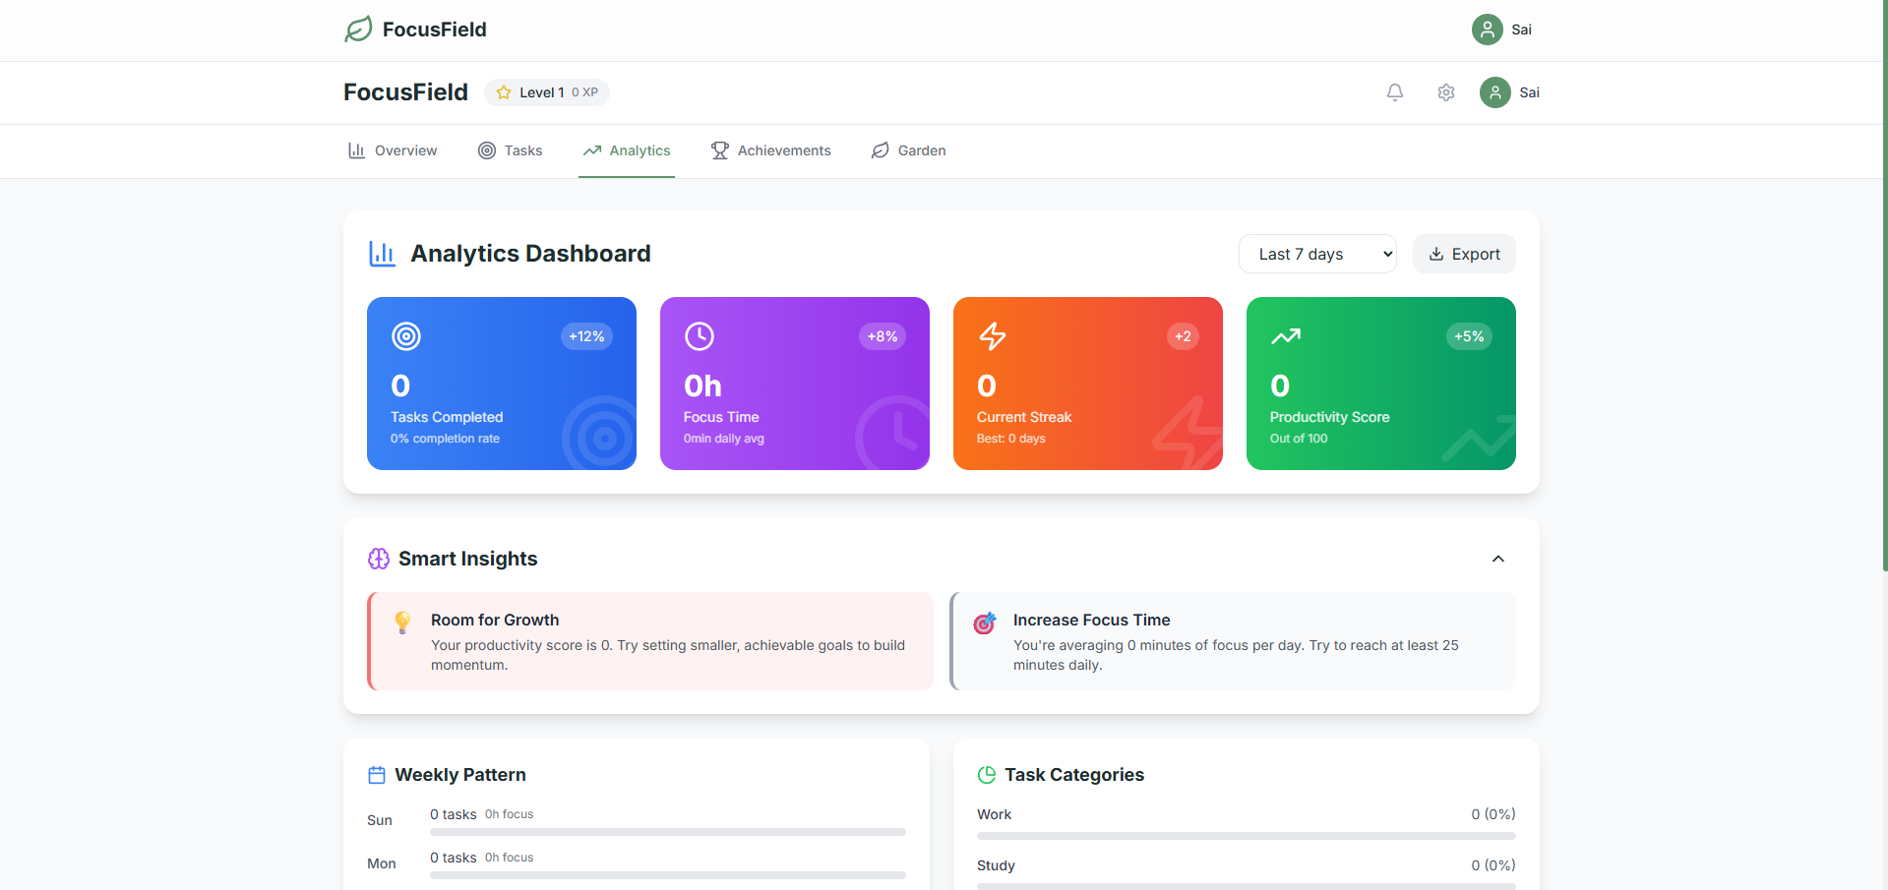
Task: Click the Level 1 star icon
Action: click(504, 92)
